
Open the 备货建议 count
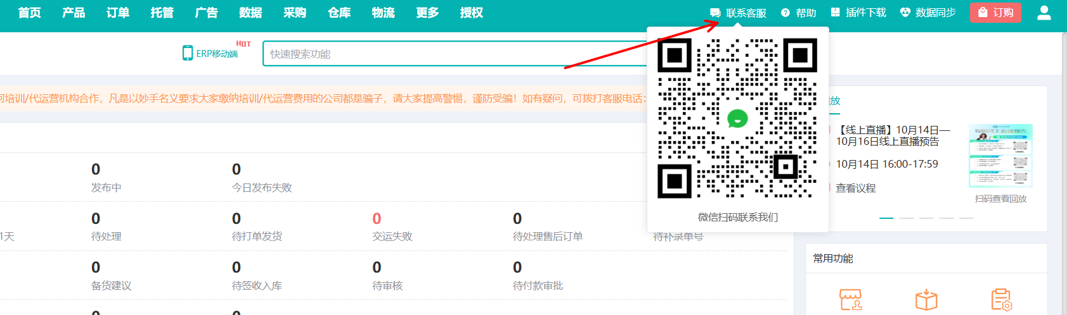(96, 267)
